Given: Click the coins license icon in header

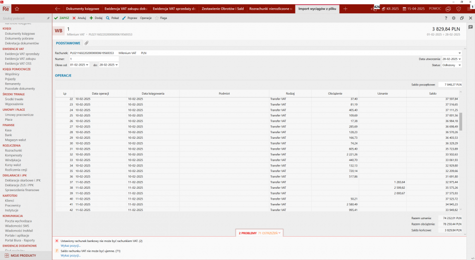Looking at the screenshot, I should (x=448, y=9).
